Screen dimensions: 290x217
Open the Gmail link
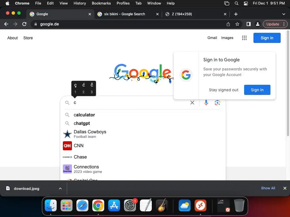212,38
